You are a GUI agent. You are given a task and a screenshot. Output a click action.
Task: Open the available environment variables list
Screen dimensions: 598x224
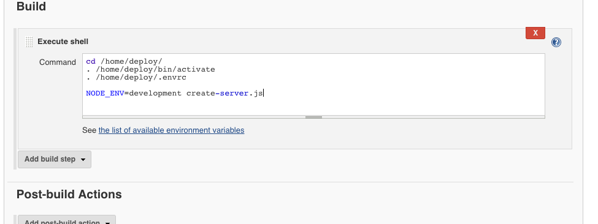point(171,130)
